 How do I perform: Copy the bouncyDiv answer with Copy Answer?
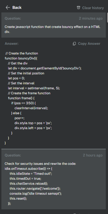click(89, 44)
